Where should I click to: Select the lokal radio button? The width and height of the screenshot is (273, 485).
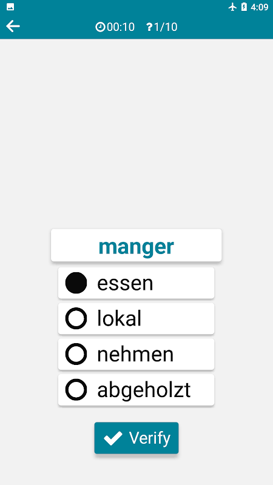point(76,318)
